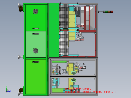Image resolution: width=131 pixels, height=98 pixels.
Task: Click the warning text 所显示的文件已过时
Action: click(78, 89)
